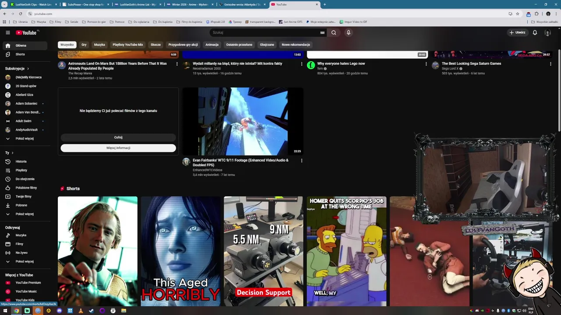This screenshot has height=315, width=561.
Task: Open the Subskrypcje heading chevron
Action: [x=28, y=69]
